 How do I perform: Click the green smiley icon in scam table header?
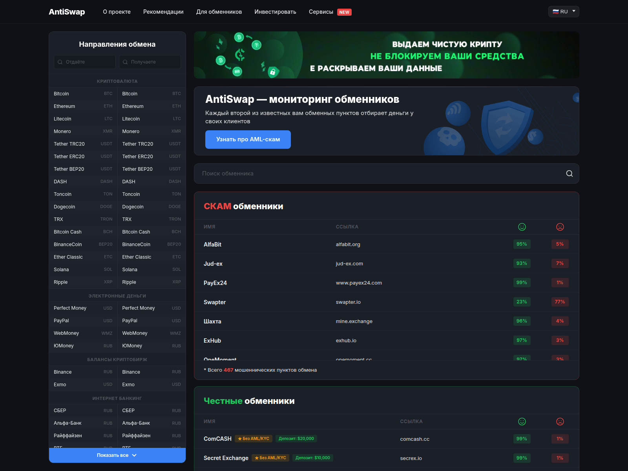(x=522, y=227)
